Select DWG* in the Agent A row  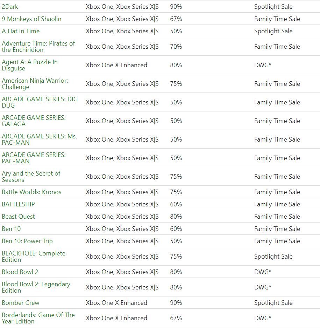point(263,65)
